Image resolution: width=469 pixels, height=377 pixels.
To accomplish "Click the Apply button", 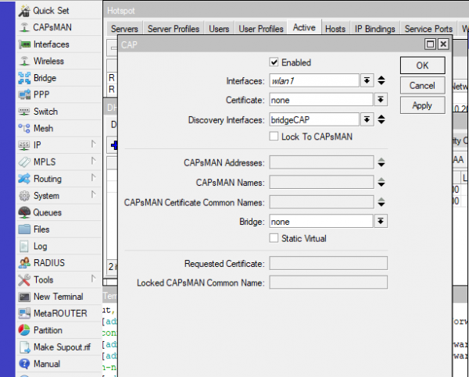I will pos(421,105).
